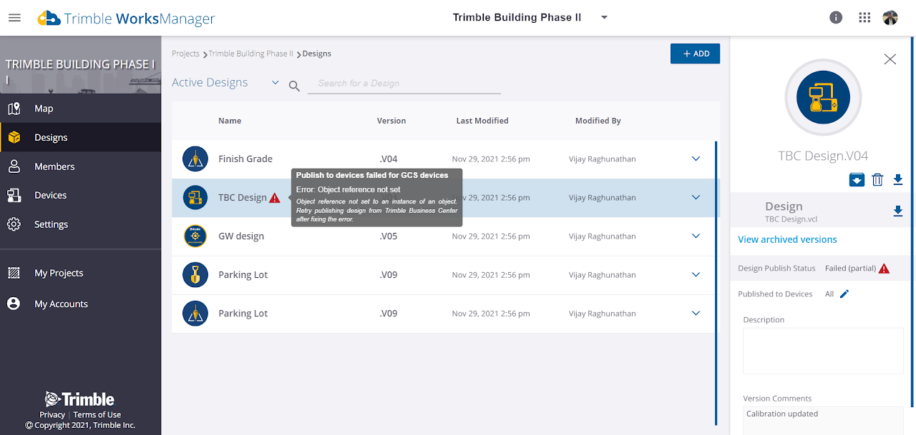The image size is (916, 435).
Task: Click version .V04 of Finish Grade
Action: (389, 159)
